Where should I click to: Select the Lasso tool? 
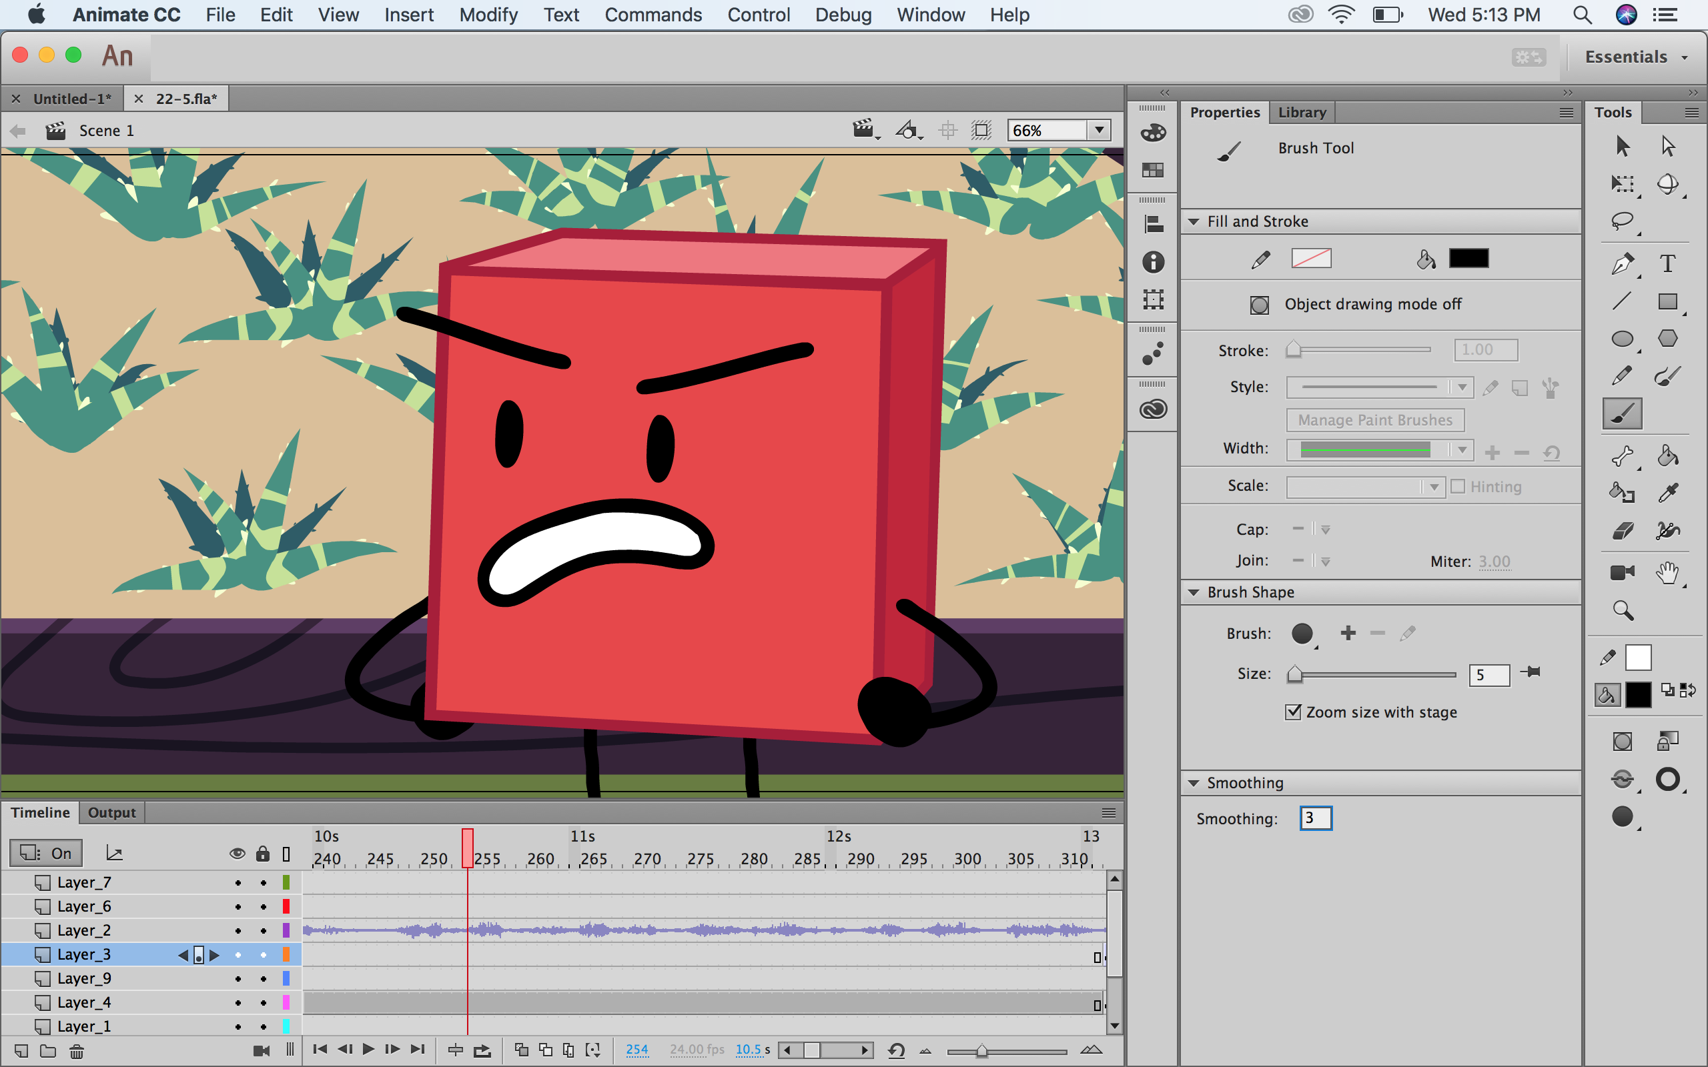1623,221
